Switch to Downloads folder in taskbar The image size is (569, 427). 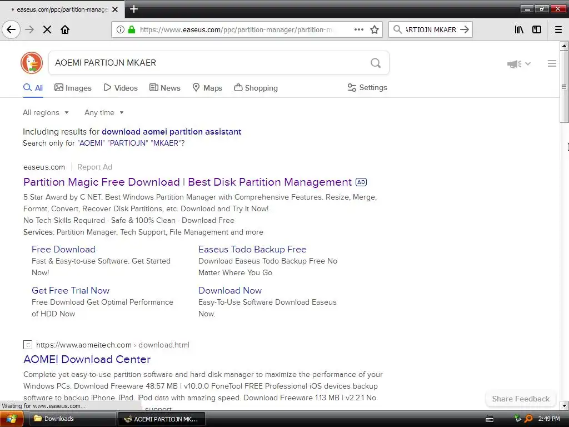(72, 419)
